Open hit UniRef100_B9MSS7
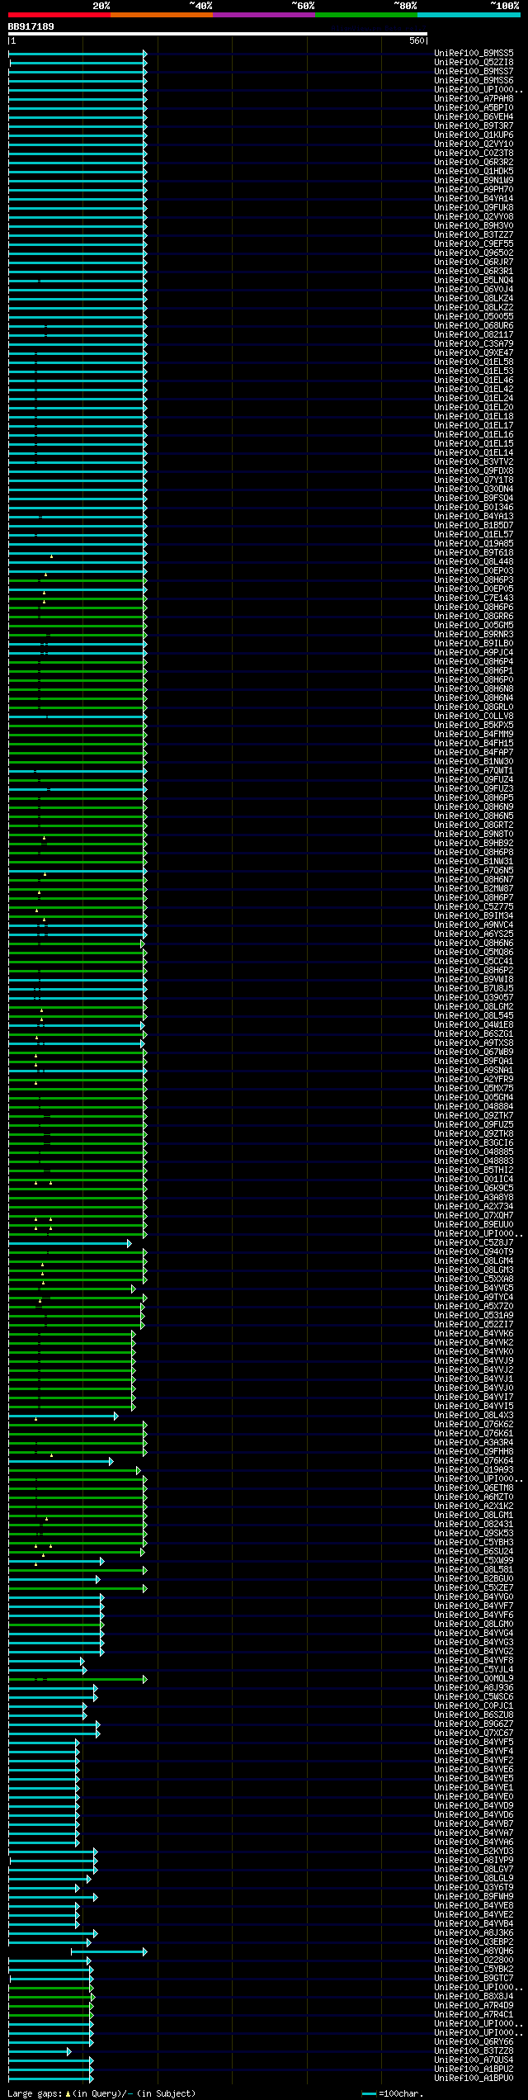Viewport: 528px width, 2100px height. coord(474,72)
